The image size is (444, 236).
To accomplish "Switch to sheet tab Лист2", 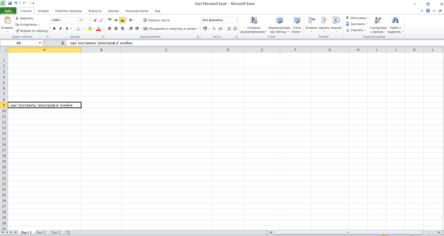I will pyautogui.click(x=41, y=232).
